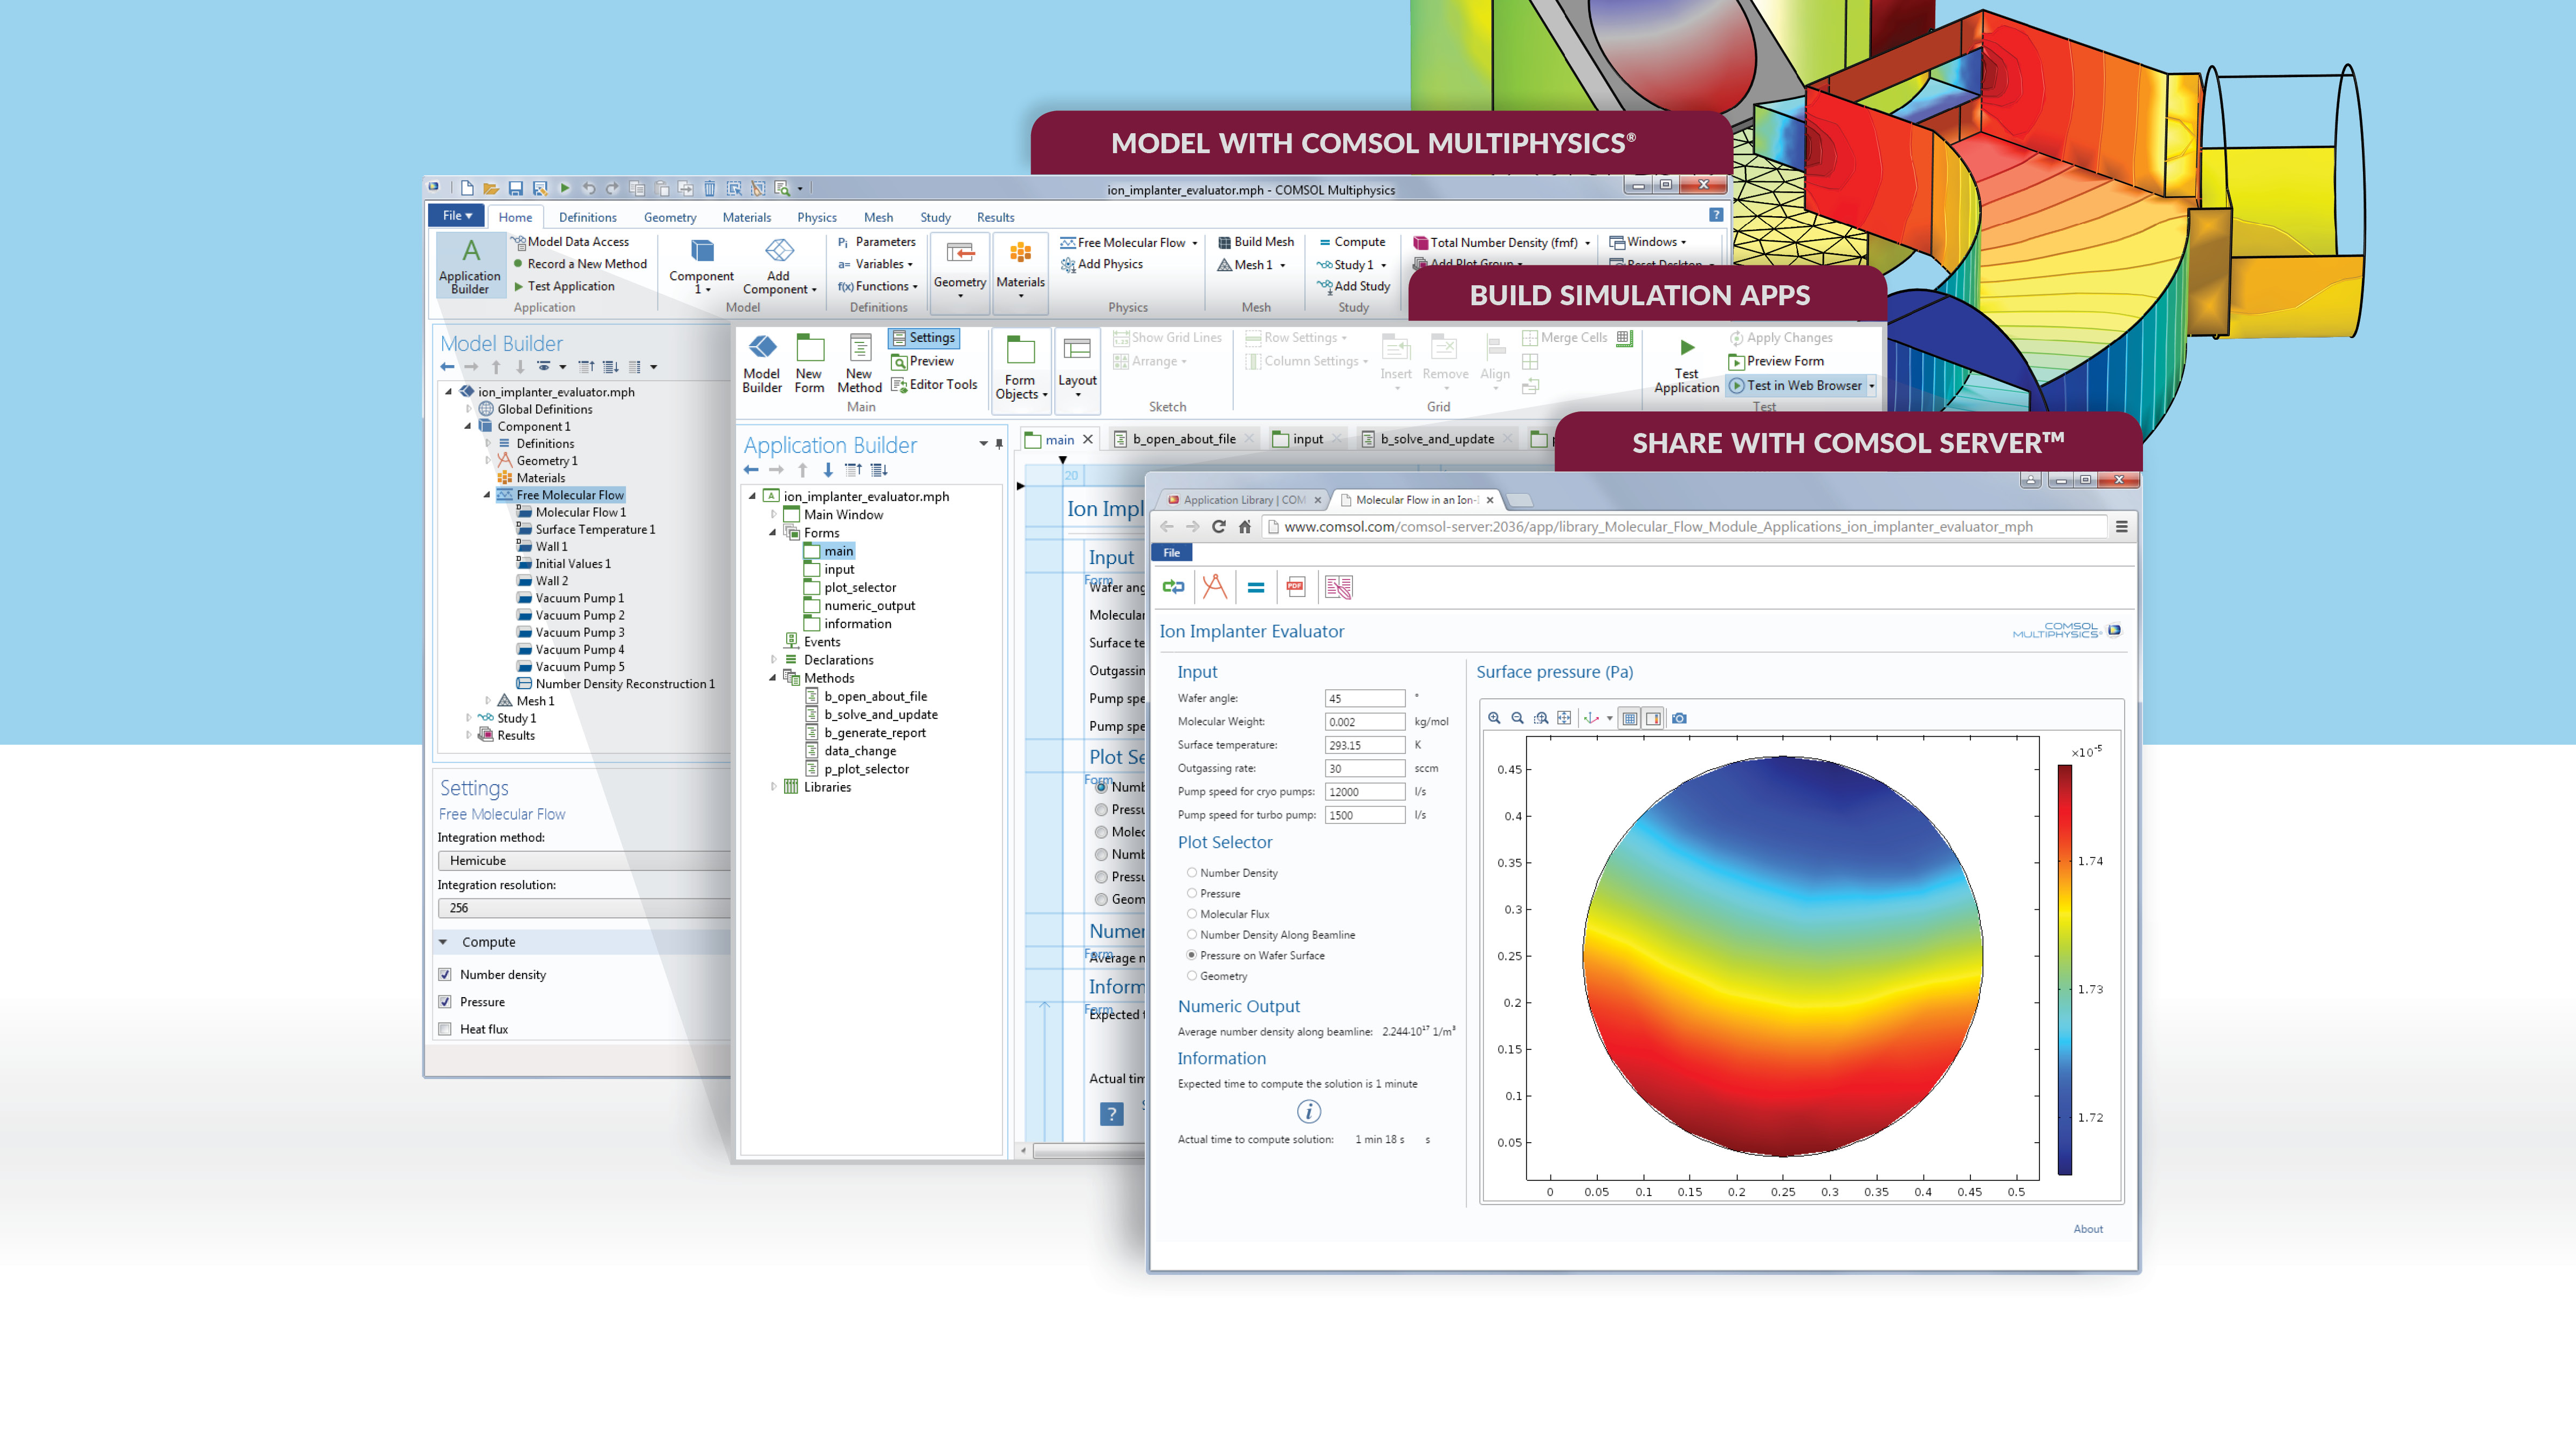Click the camera snapshot icon above plot
Image resolution: width=2576 pixels, height=1456 pixels.
[x=1679, y=718]
